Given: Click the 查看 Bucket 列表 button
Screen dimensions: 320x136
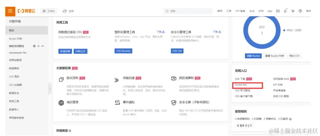Looking at the screenshot, I should [x=274, y=56].
